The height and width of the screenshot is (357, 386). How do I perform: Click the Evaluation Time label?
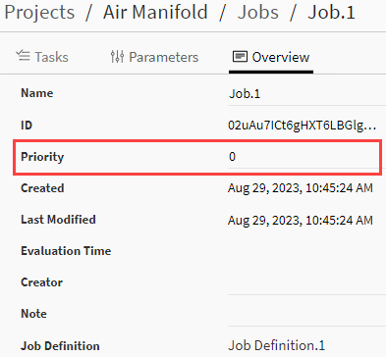click(x=66, y=251)
